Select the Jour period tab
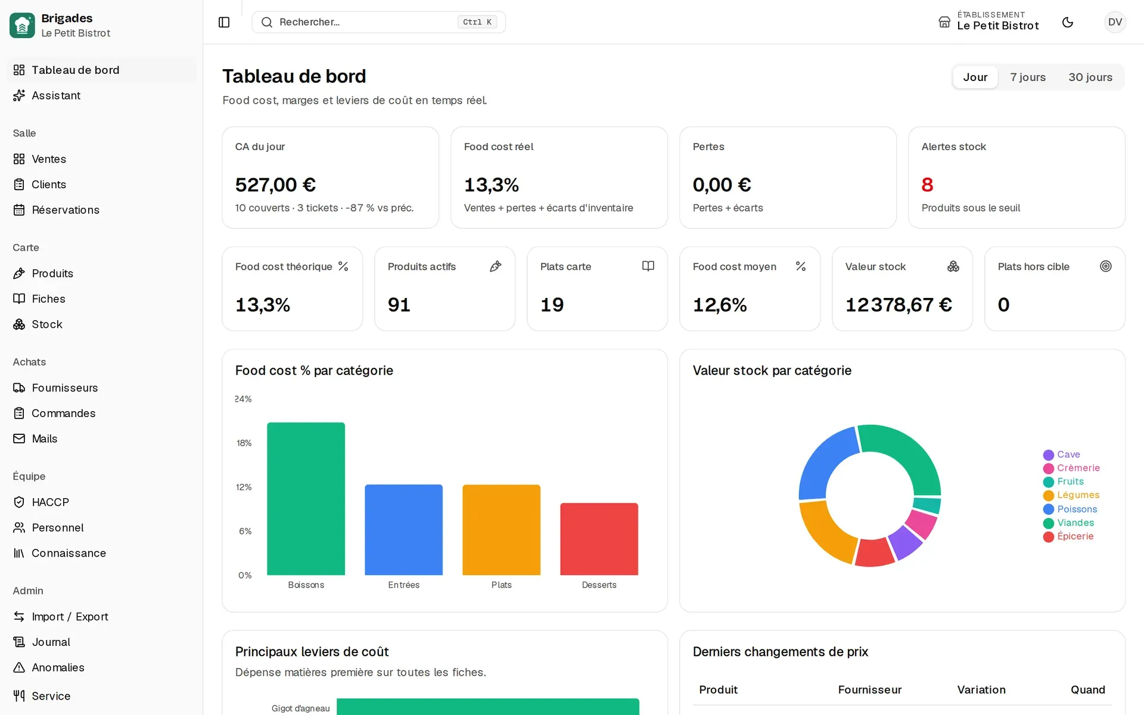This screenshot has height=715, width=1144. [975, 77]
